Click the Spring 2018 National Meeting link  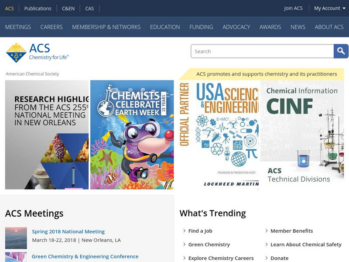[x=68, y=231]
